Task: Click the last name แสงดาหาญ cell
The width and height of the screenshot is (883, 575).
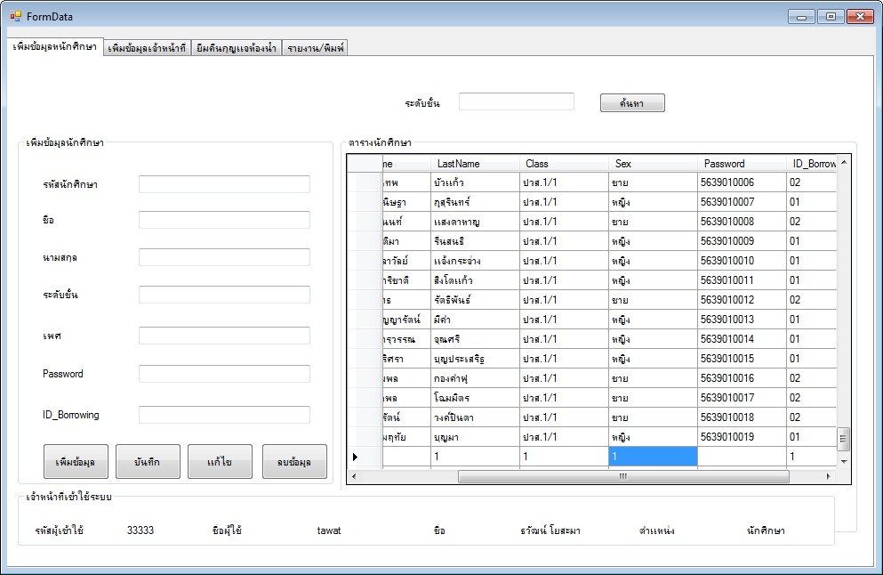Action: click(475, 222)
